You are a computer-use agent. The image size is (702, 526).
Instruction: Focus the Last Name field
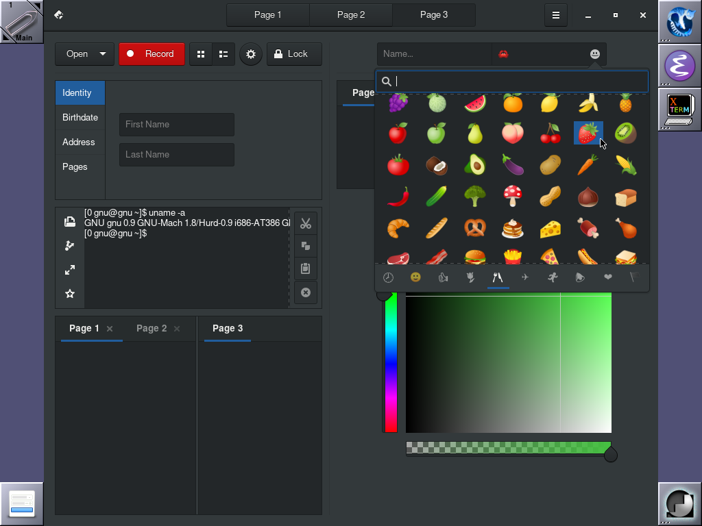point(176,154)
